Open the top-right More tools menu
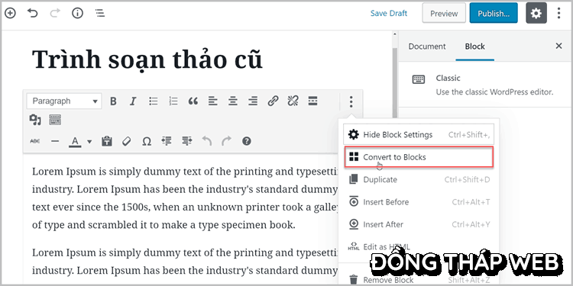The width and height of the screenshot is (573, 286). (558, 13)
